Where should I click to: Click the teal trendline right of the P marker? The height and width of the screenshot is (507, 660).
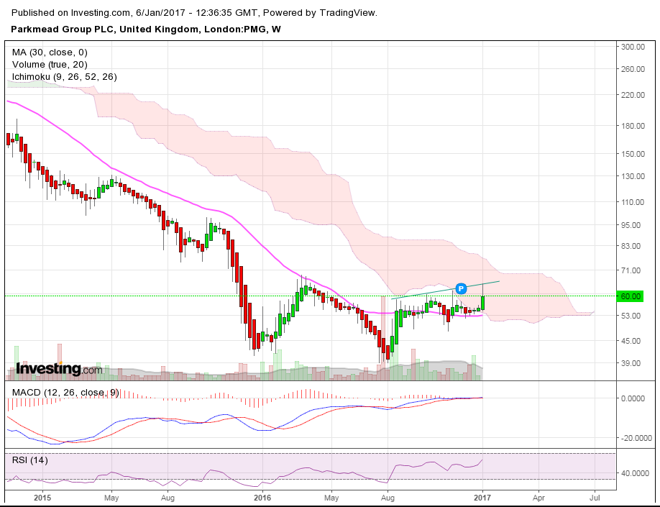[x=484, y=284]
